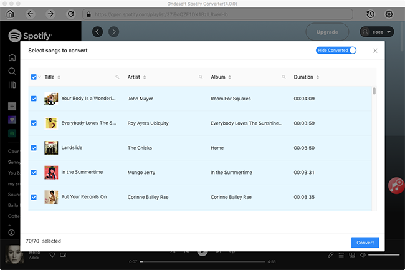Click the Home album cell
This screenshot has width=405, height=270.
pyautogui.click(x=217, y=148)
